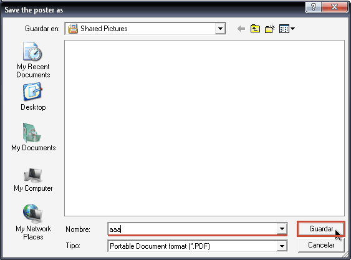Click the Cancelar button
The height and width of the screenshot is (260, 351).
pos(321,245)
